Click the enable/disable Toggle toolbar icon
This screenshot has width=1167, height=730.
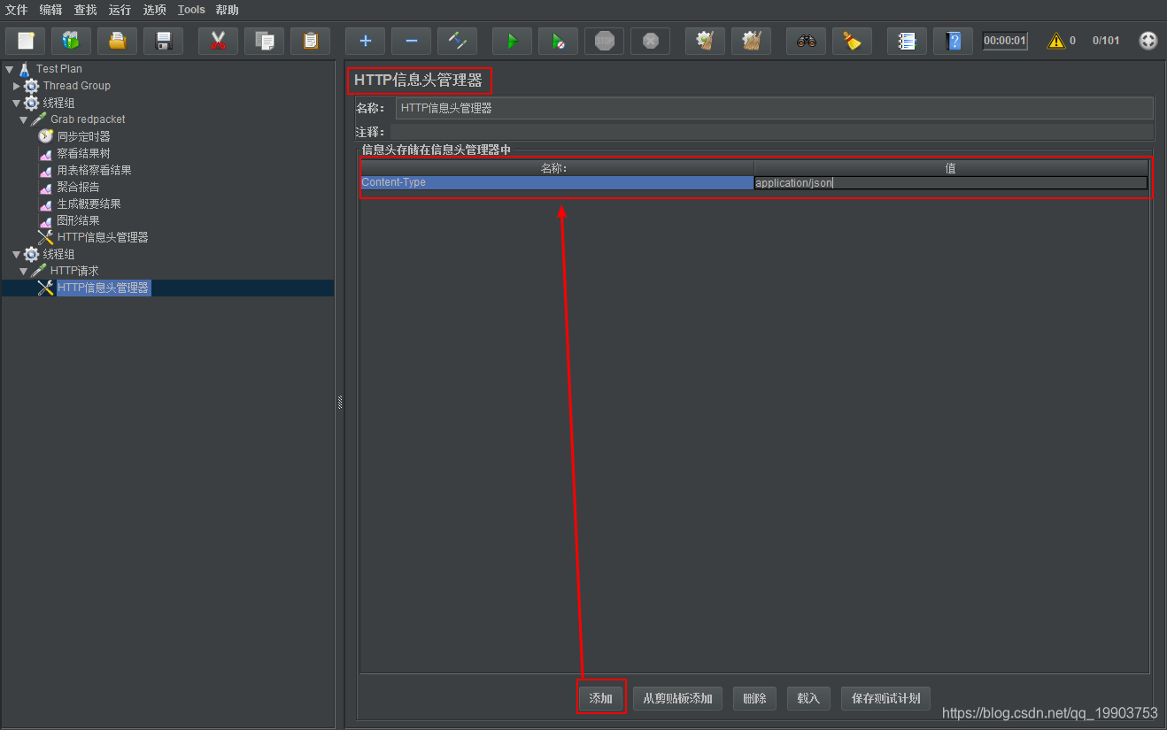457,41
